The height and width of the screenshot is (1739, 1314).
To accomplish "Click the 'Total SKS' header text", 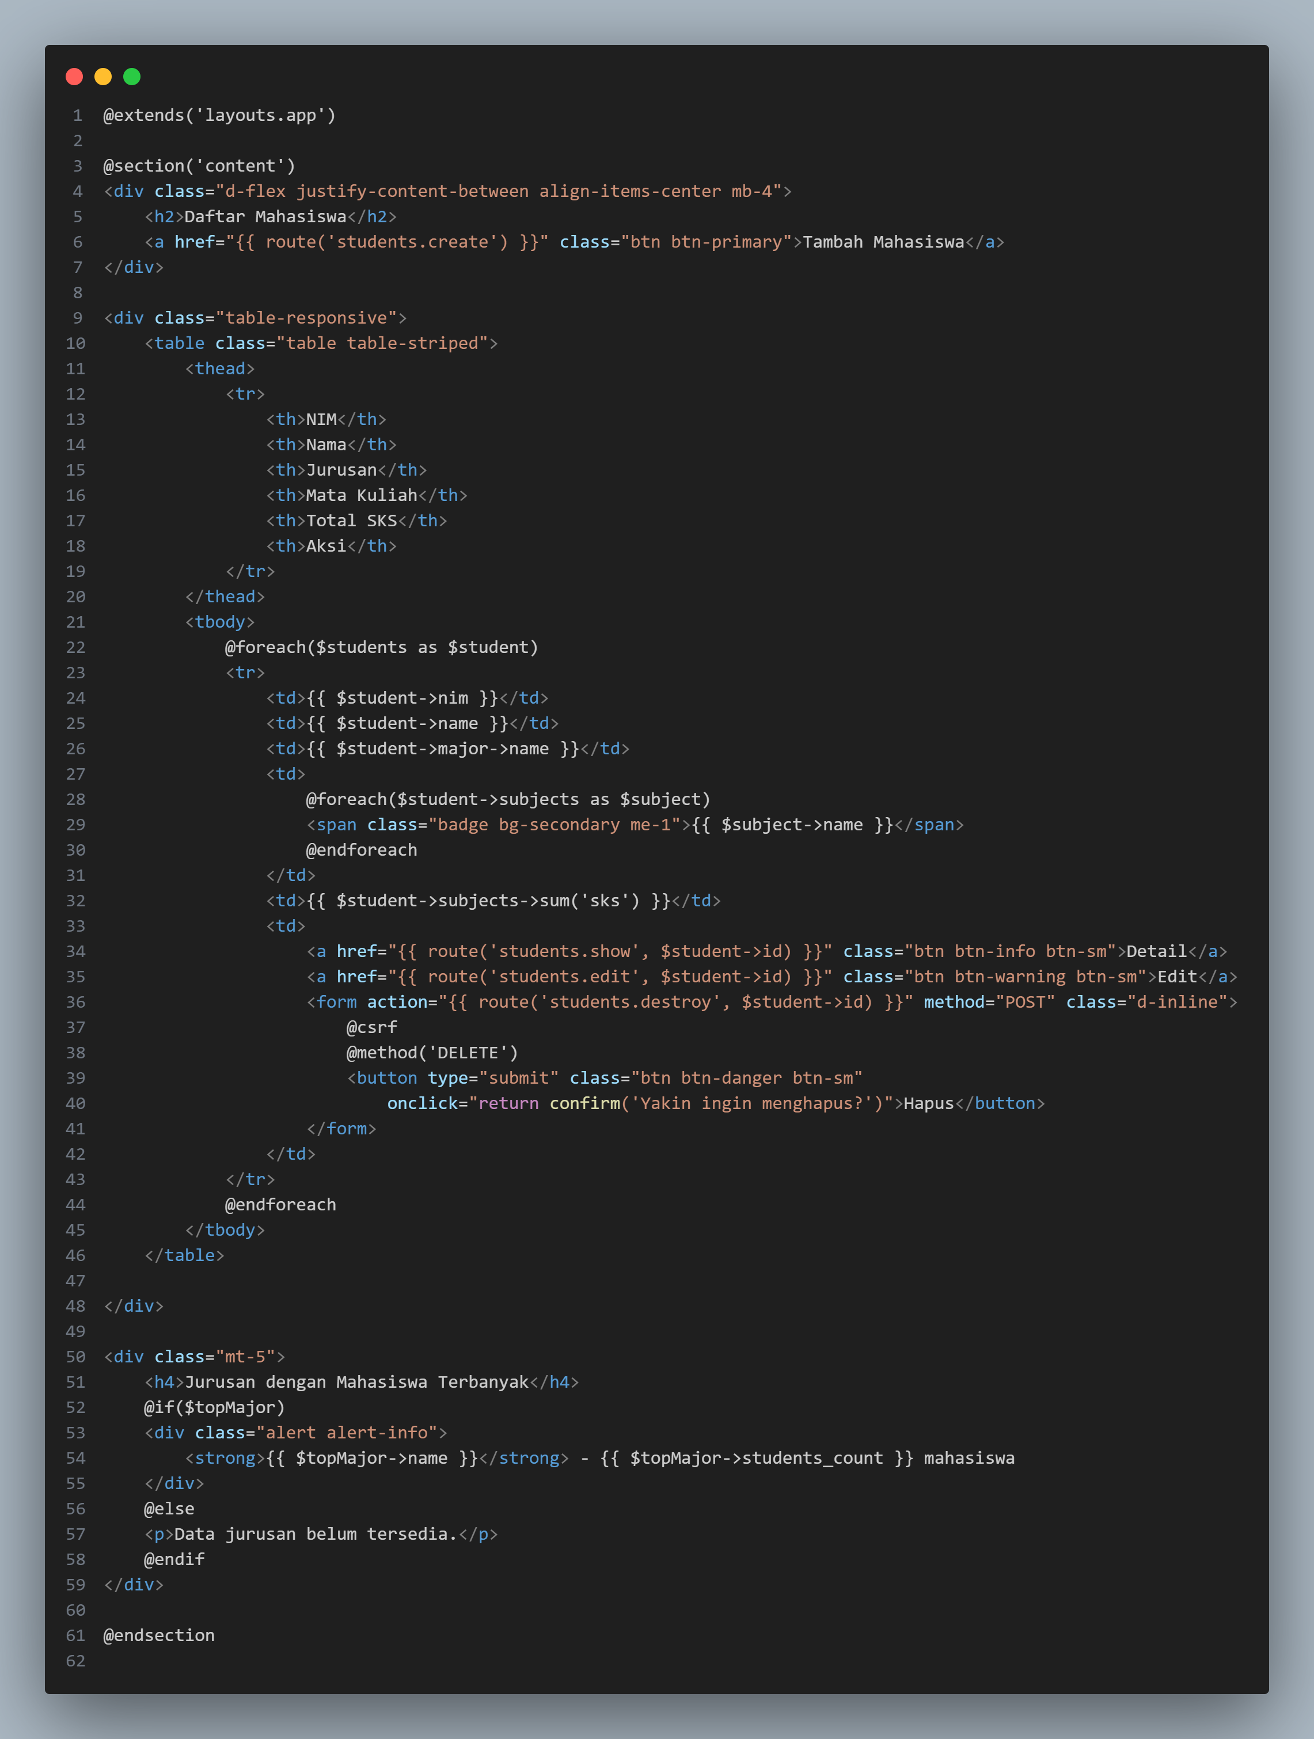I will (x=351, y=521).
